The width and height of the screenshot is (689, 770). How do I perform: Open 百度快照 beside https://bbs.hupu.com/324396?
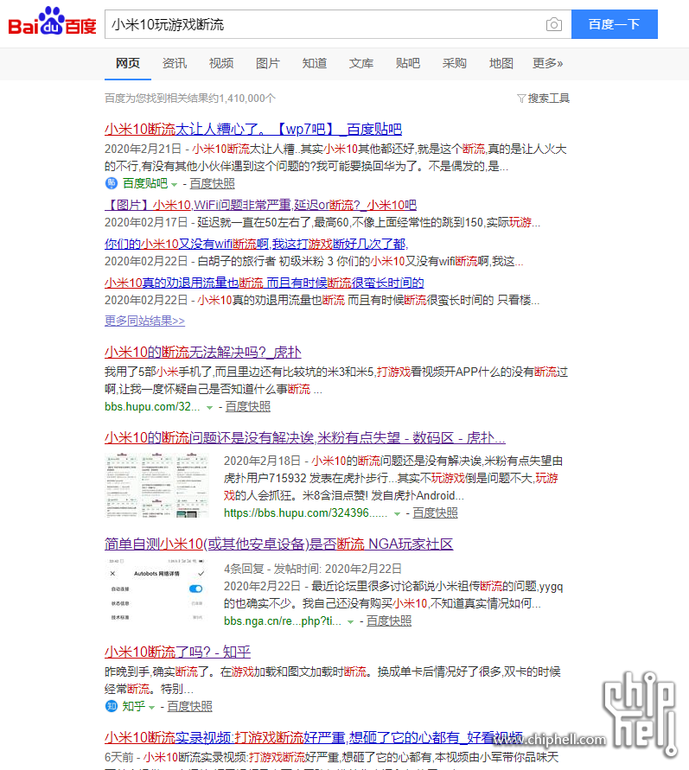[x=435, y=513]
